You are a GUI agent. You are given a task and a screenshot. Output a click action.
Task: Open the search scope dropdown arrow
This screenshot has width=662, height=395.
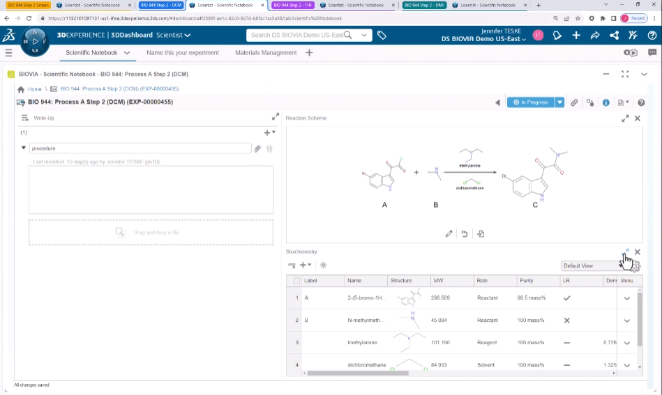click(x=364, y=36)
